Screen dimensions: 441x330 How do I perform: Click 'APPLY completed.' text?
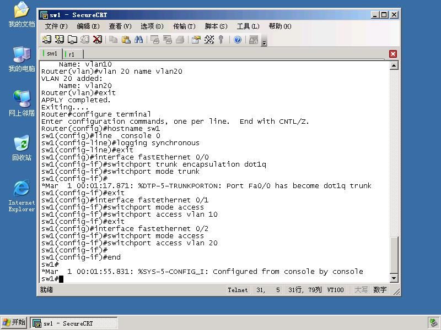click(x=76, y=100)
